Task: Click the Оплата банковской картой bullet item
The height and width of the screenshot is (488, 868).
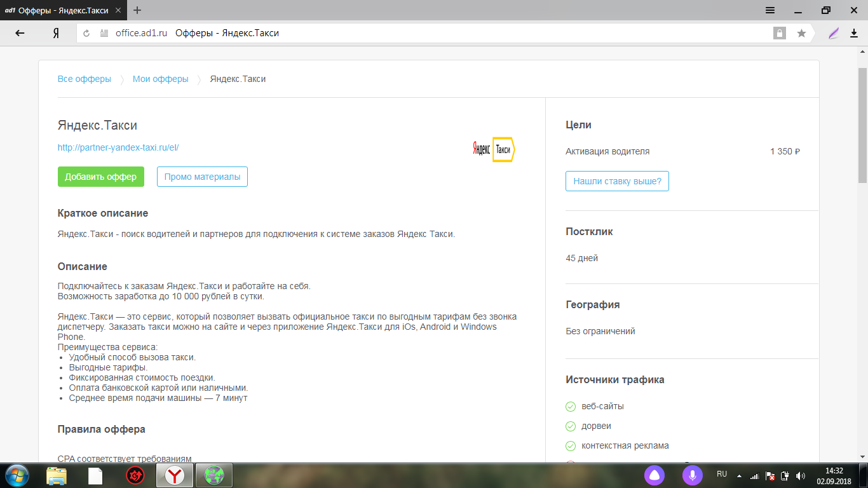Action: [x=158, y=388]
